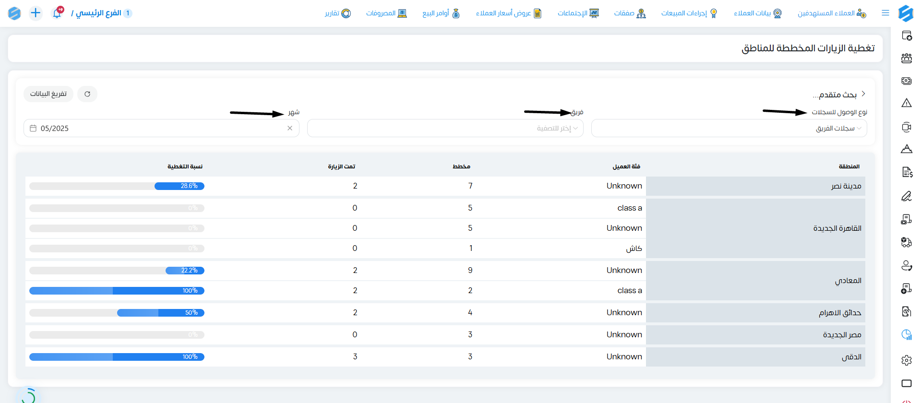The width and height of the screenshot is (921, 403).
Task: Click the planned value 9 for المعادي
Action: click(x=470, y=271)
